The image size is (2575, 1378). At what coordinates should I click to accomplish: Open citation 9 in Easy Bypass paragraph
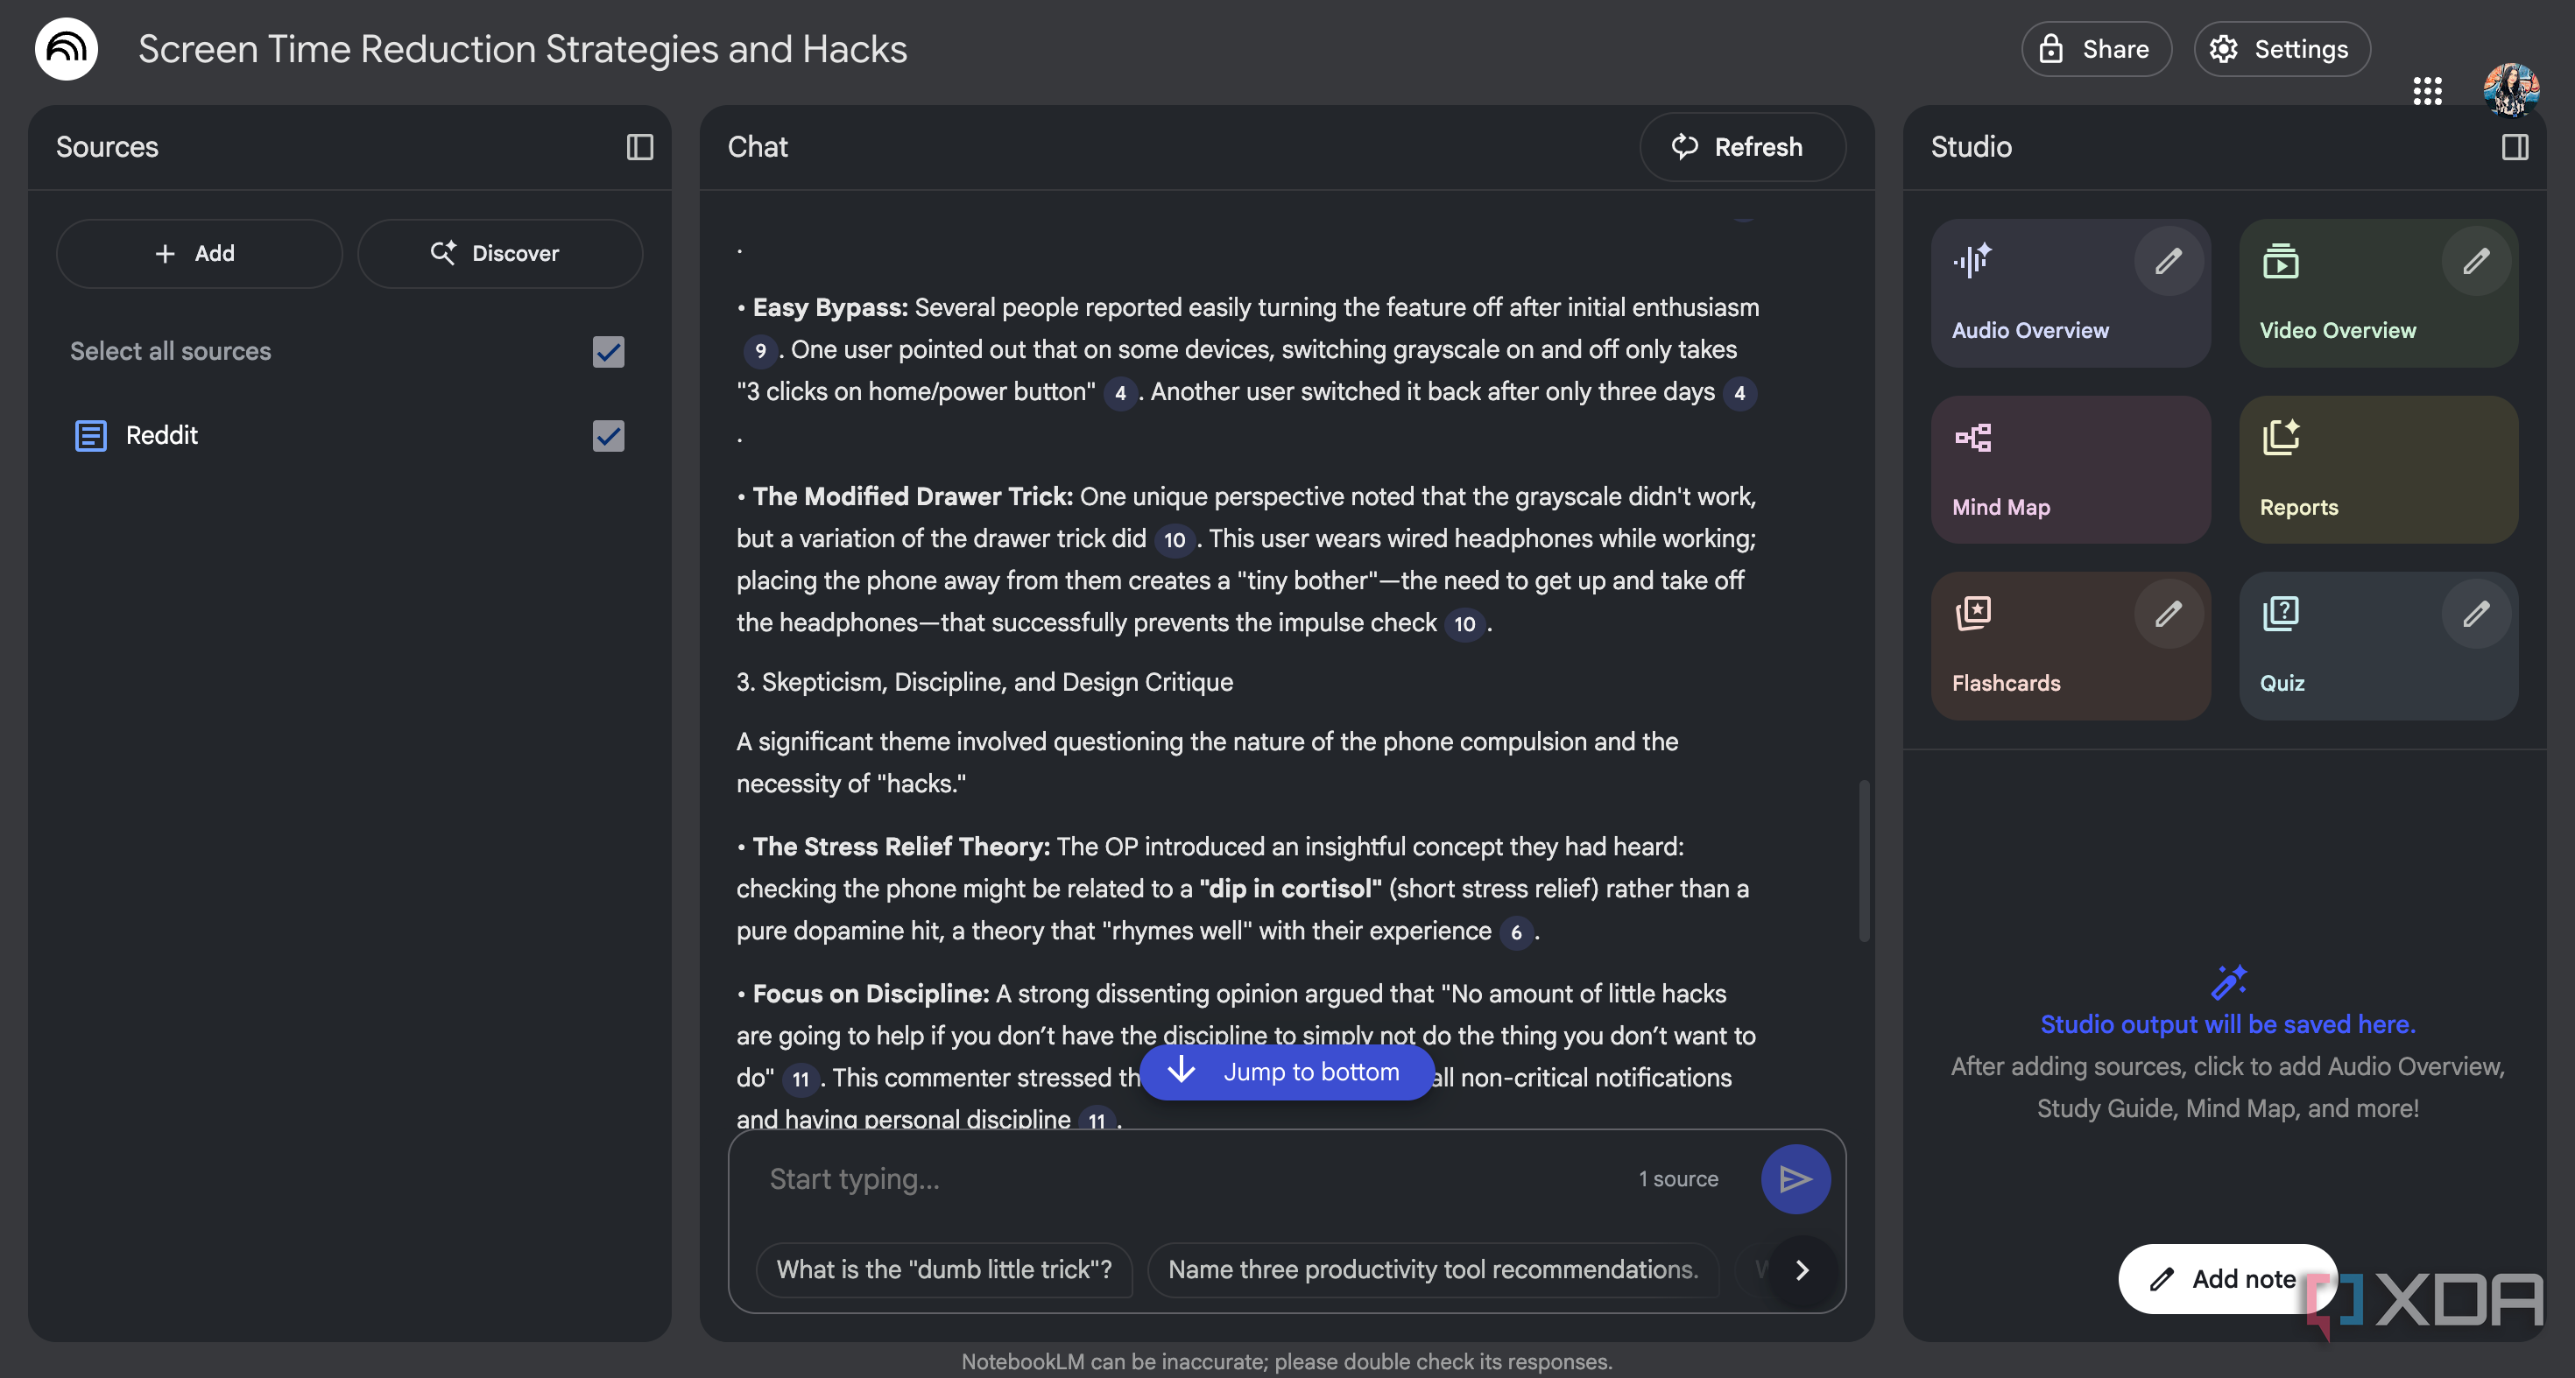pos(759,351)
